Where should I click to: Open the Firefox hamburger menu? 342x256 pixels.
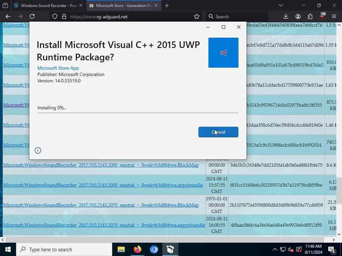(x=334, y=17)
